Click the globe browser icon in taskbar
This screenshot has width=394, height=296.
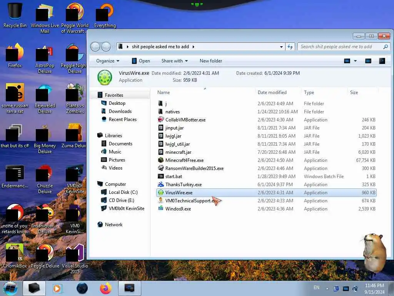click(82, 288)
